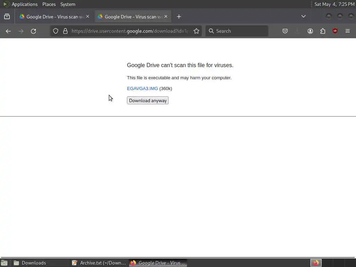Viewport: 356px width, 267px height.
Task: Open the Places menu
Action: click(49, 4)
